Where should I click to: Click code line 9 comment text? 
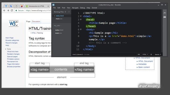[x=108, y=43]
